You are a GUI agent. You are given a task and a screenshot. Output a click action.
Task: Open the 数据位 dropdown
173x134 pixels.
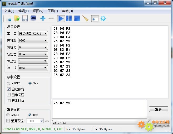[33, 47]
